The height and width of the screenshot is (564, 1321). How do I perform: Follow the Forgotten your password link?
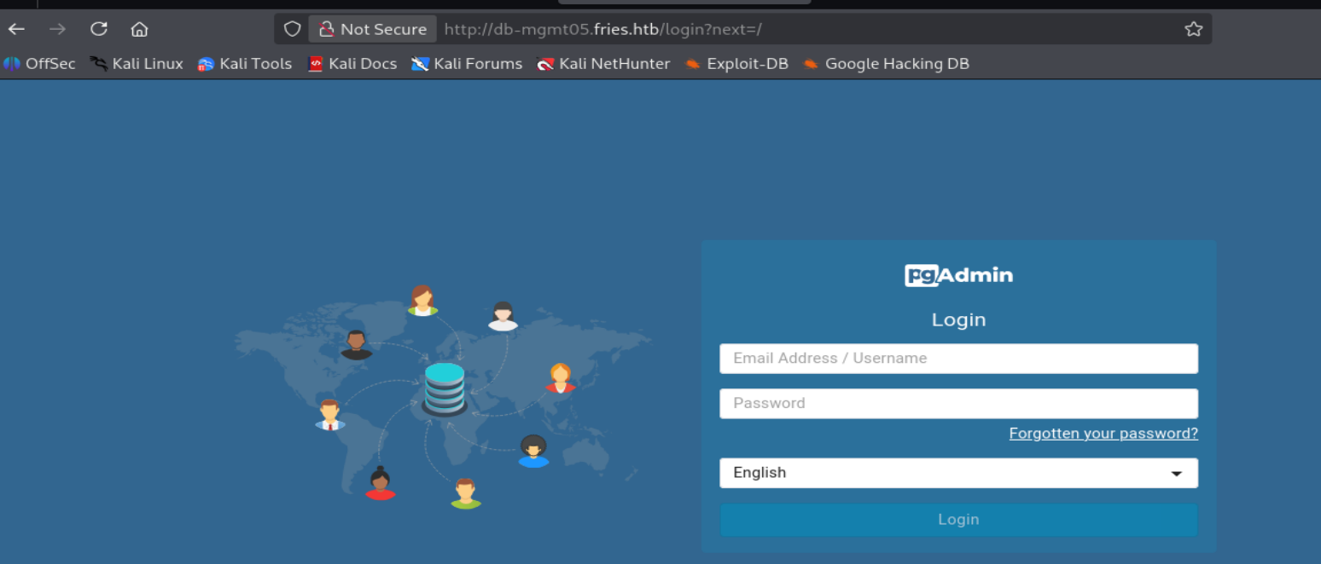point(1103,434)
